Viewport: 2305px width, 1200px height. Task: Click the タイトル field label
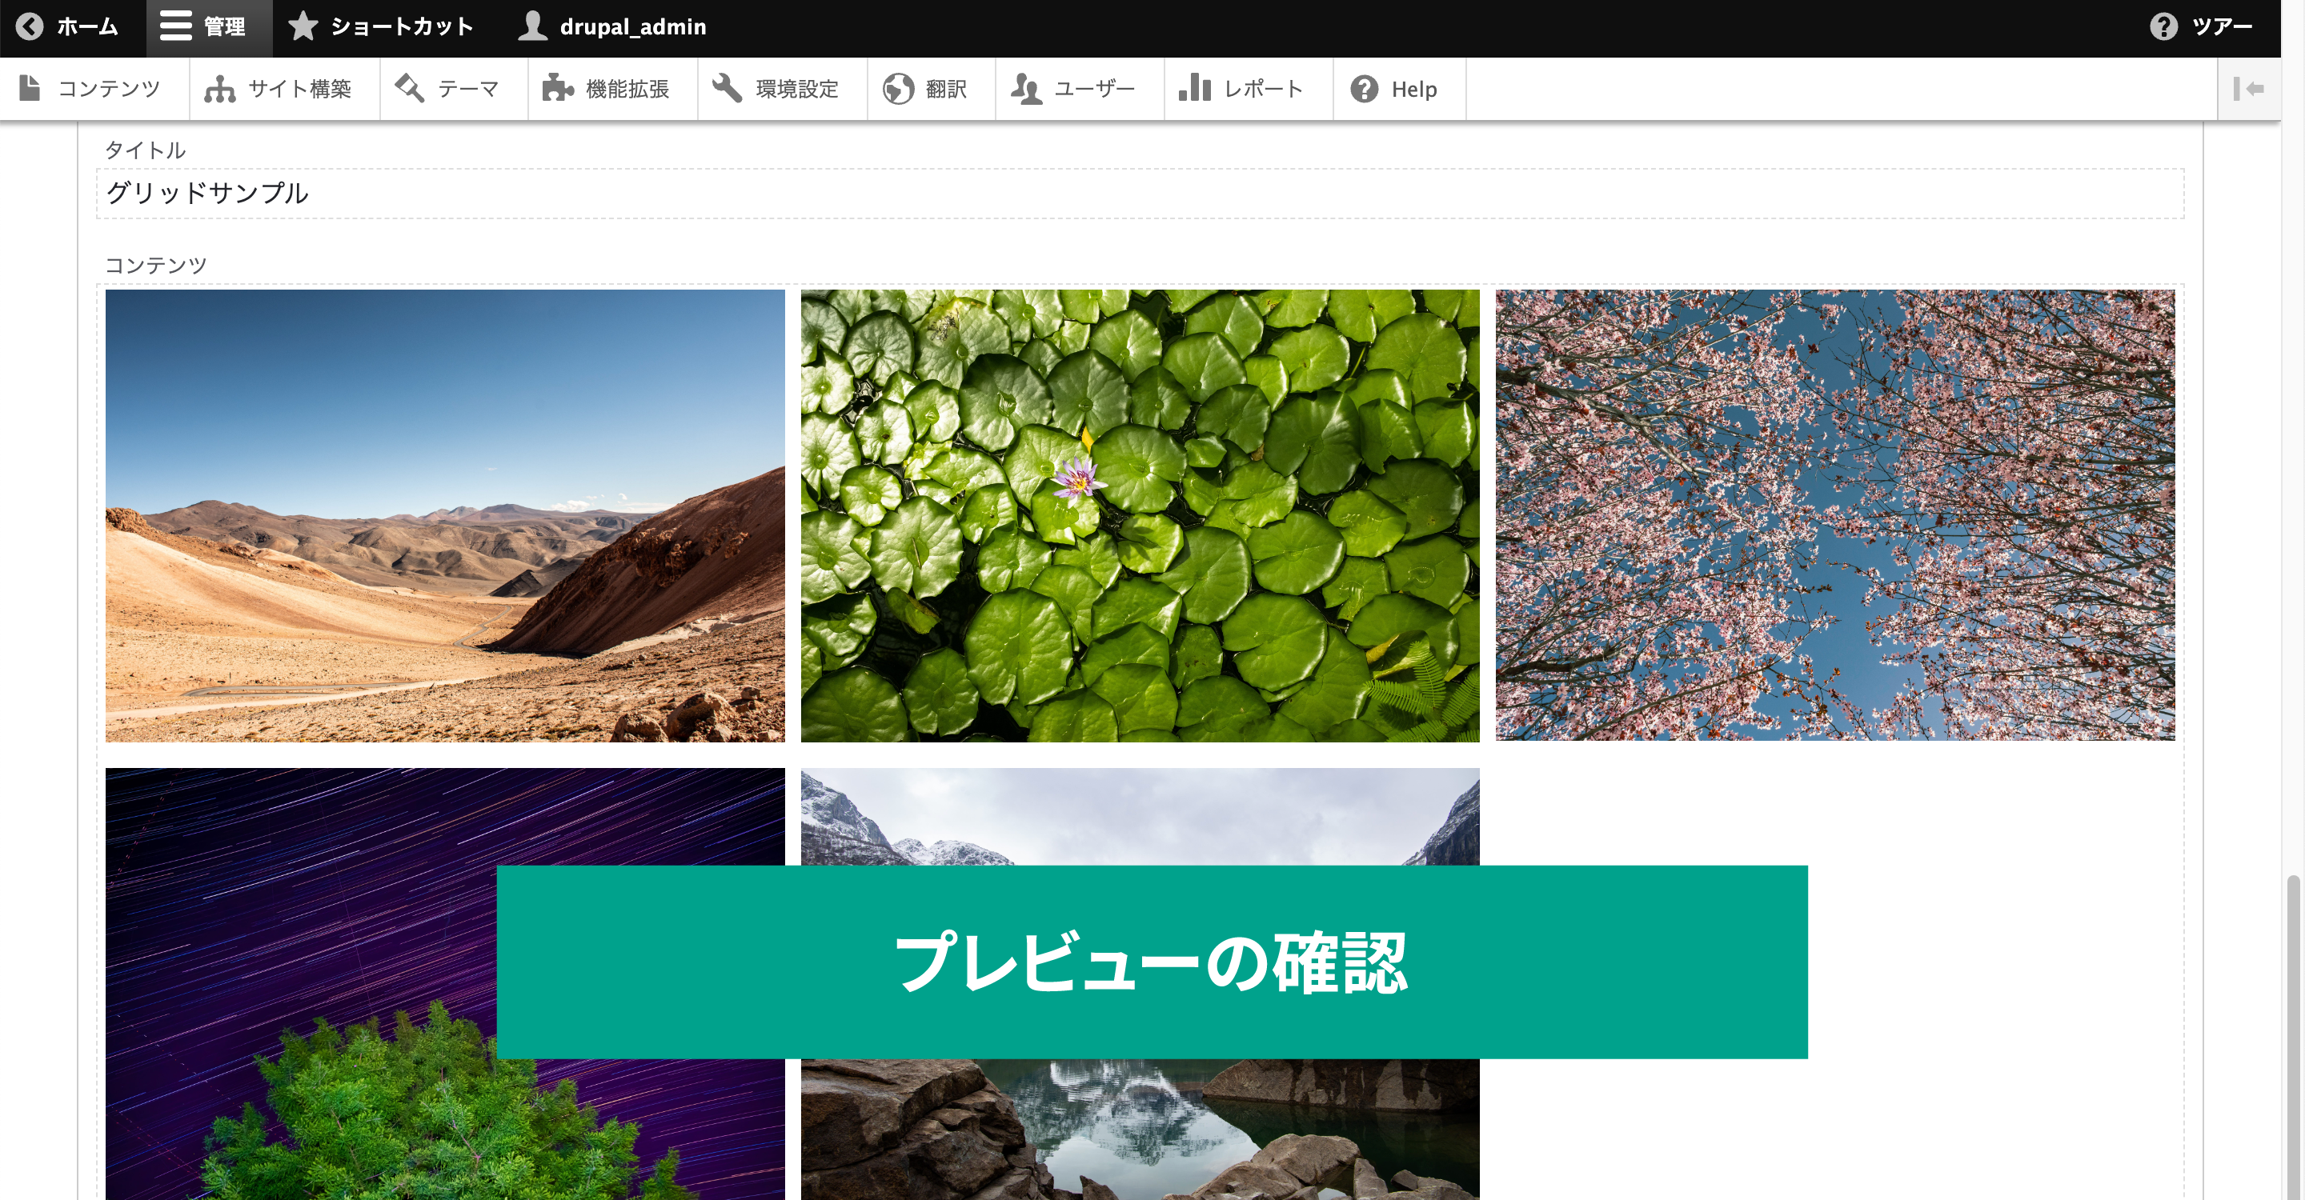(x=145, y=150)
